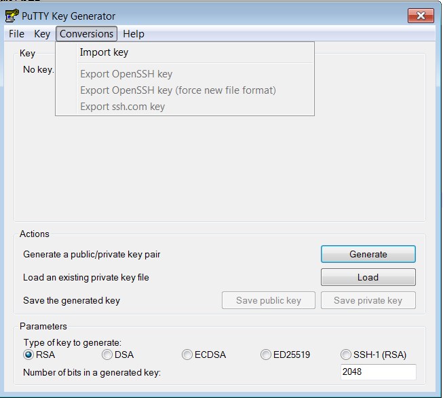Select the RSA key type
The height and width of the screenshot is (398, 443).
point(39,355)
